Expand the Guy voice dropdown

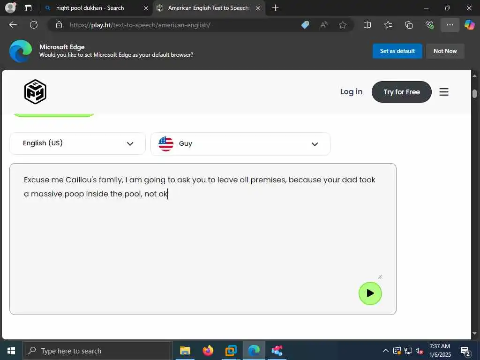tap(240, 144)
